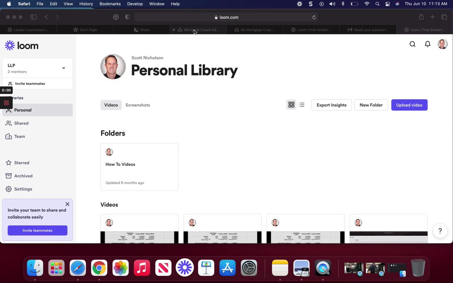This screenshot has height=283, width=453.
Task: Open search in Loom header
Action: pos(412,44)
